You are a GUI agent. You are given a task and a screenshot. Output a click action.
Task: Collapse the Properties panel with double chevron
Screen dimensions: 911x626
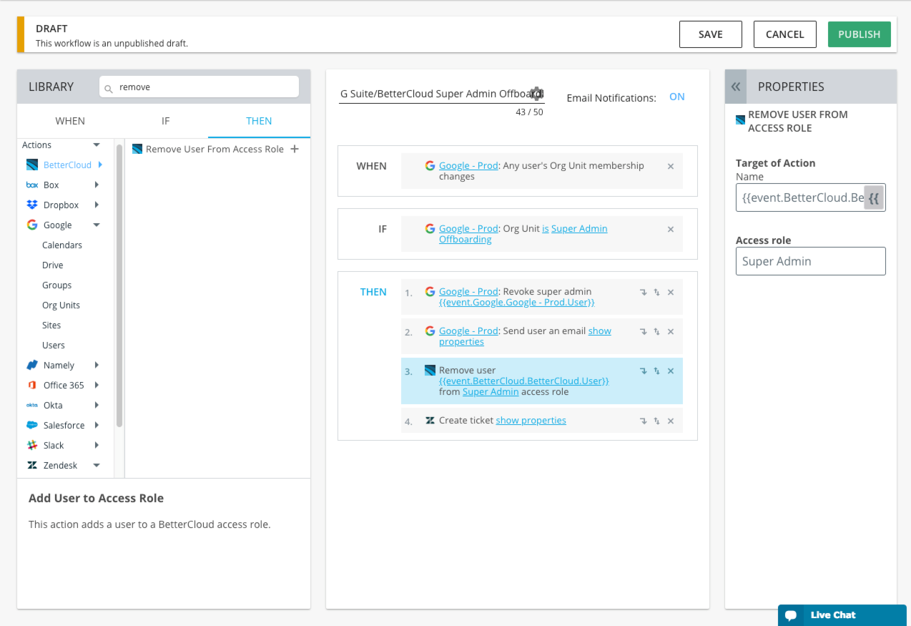[x=736, y=87]
